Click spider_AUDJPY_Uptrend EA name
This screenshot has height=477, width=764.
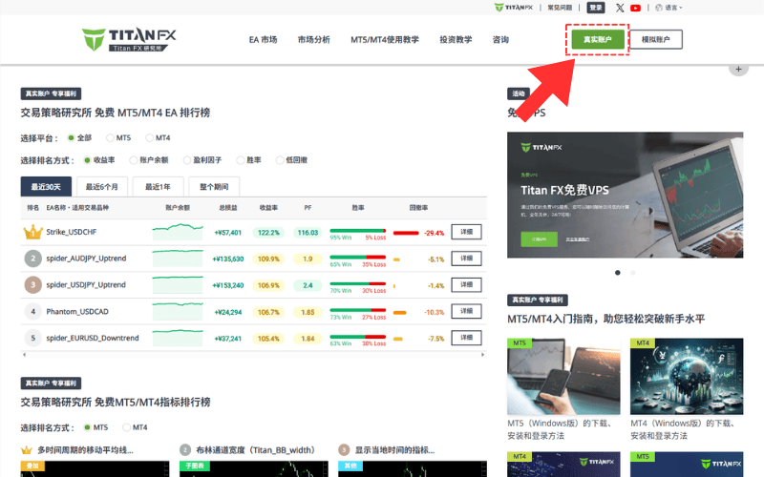click(x=86, y=259)
